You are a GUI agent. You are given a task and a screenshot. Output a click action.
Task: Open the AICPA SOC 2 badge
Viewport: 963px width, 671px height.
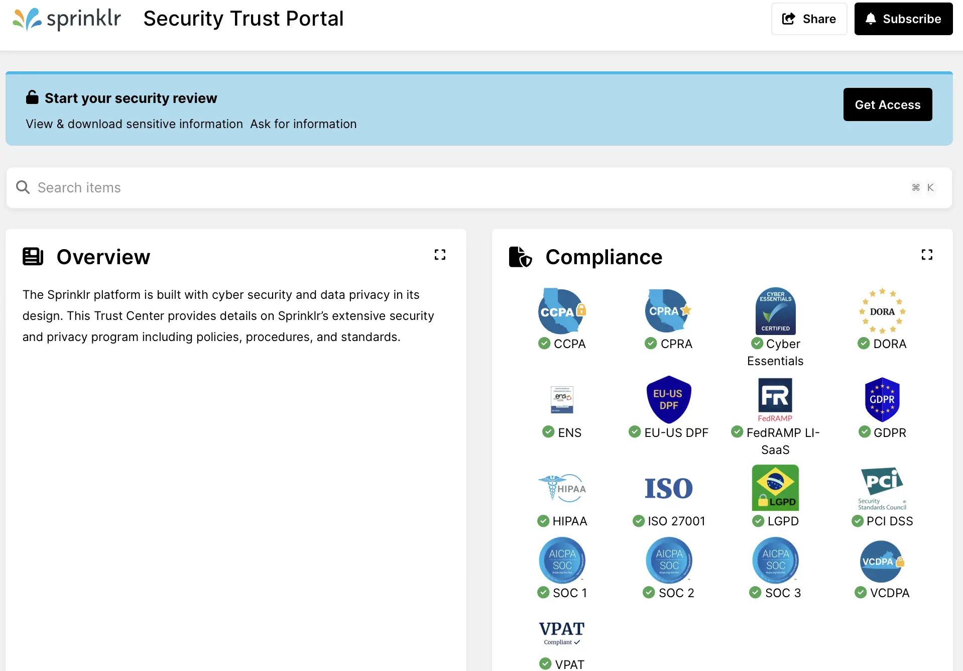pyautogui.click(x=669, y=560)
